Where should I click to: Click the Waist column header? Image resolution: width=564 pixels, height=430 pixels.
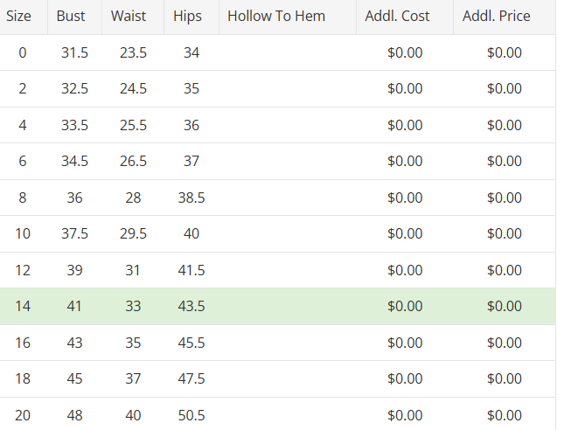[129, 17]
